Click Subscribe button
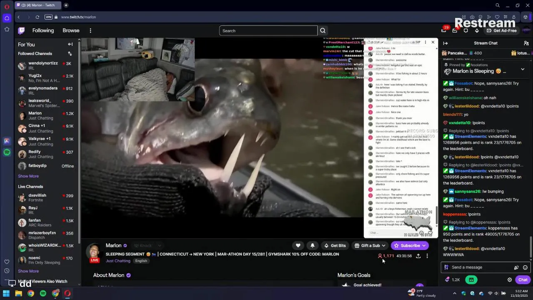533x300 pixels. (x=410, y=245)
